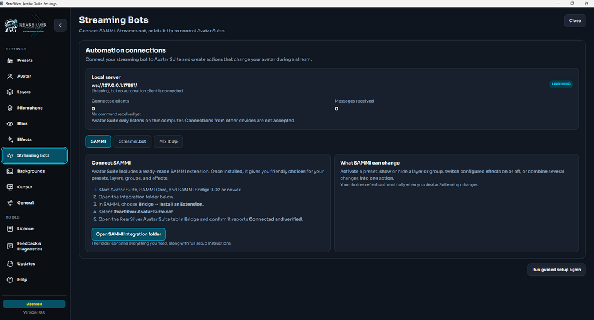Switch to the SAMMI tab

click(98, 141)
